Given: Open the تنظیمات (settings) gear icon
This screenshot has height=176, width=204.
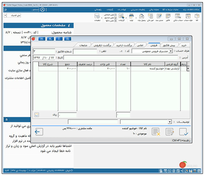Looking at the screenshot, I should point(97,16).
